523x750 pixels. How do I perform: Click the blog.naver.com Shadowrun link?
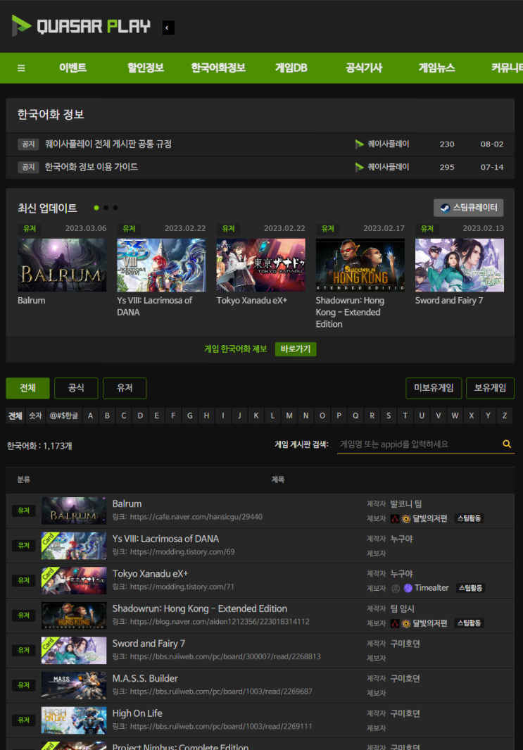220,622
